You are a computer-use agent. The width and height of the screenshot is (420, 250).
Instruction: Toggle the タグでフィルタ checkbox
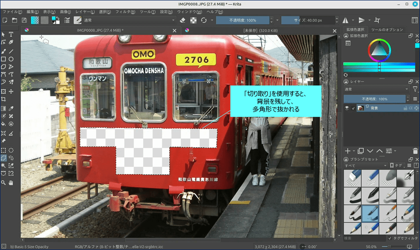[x=390, y=238]
